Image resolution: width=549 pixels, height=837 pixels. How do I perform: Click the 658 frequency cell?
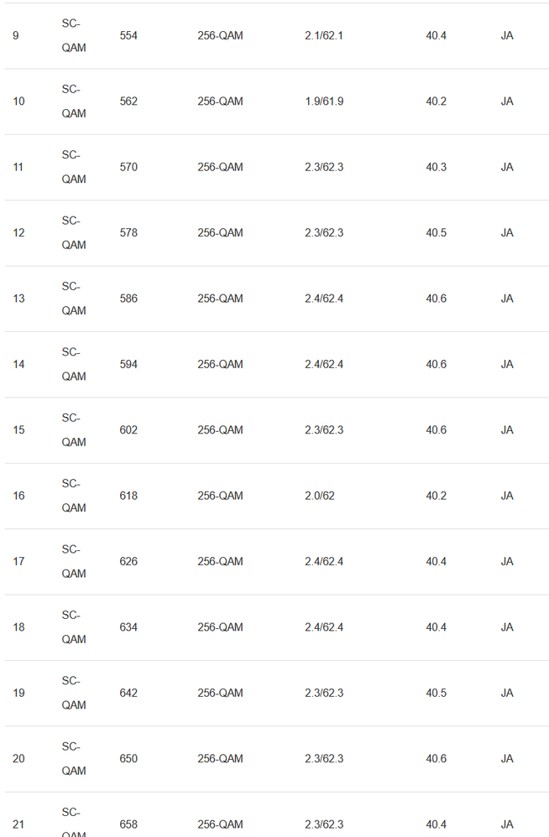[x=128, y=825]
